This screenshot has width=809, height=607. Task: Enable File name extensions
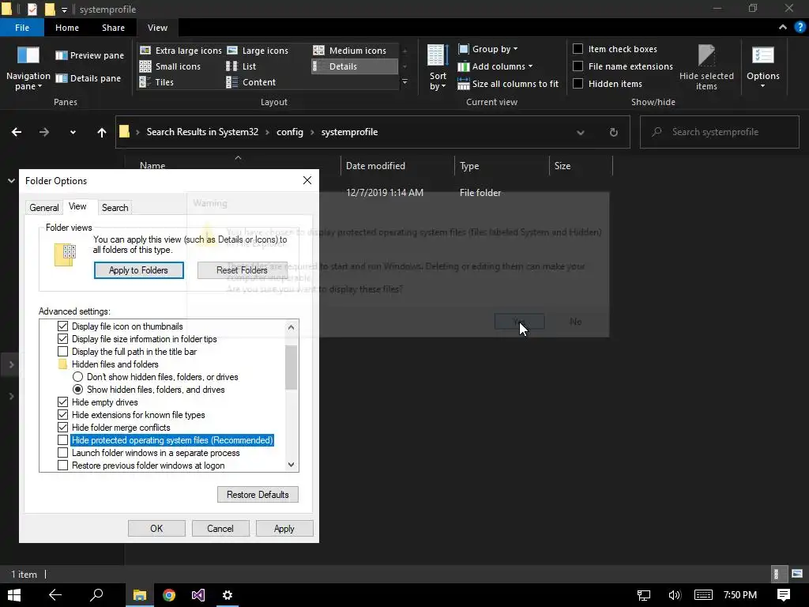coord(578,66)
